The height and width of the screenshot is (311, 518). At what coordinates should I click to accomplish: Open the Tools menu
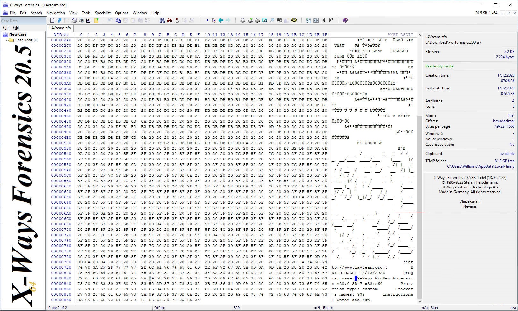[86, 13]
